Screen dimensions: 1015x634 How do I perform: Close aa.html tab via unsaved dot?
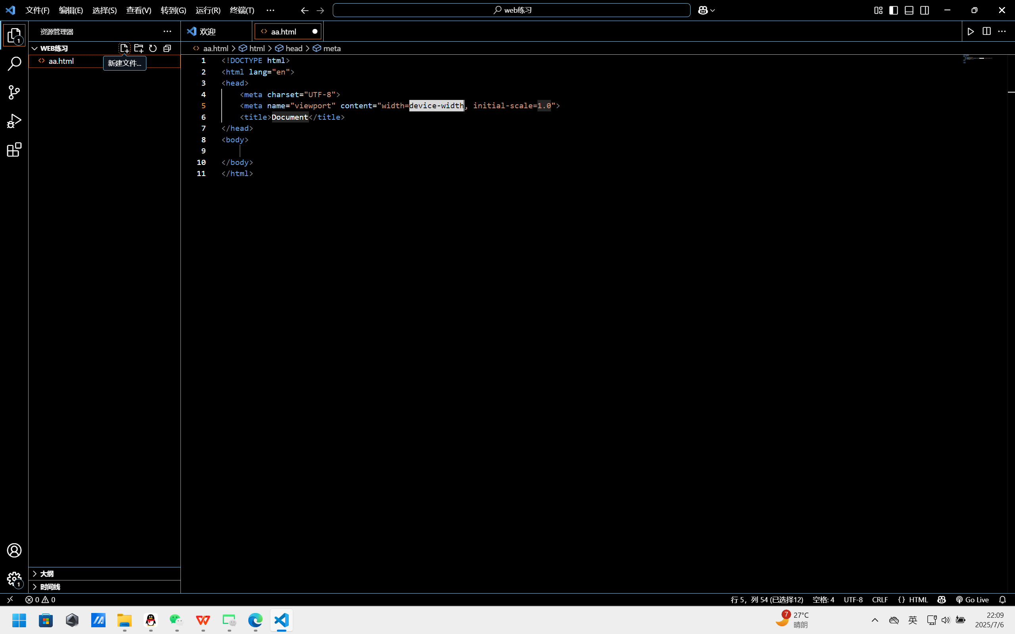point(315,31)
